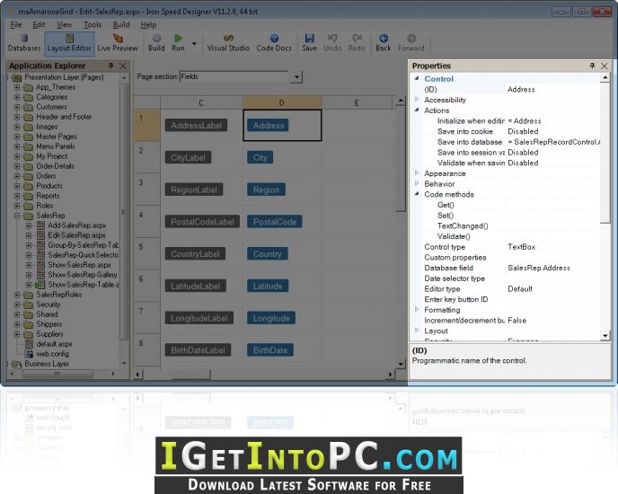
Task: Open Edit-SalesRep.aspx in the tree
Action: coord(76,235)
